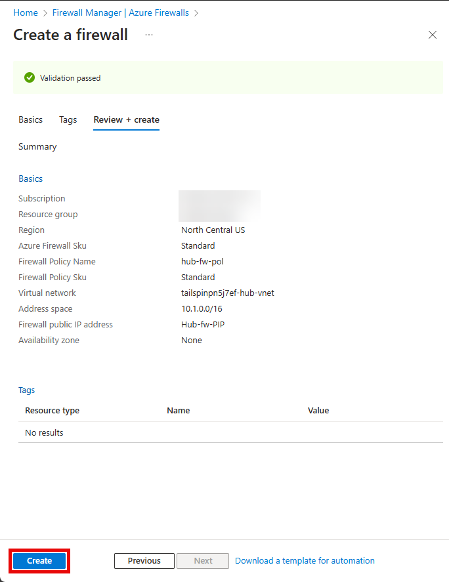Click the greyed-out Next button
Image resolution: width=449 pixels, height=582 pixels.
click(203, 561)
